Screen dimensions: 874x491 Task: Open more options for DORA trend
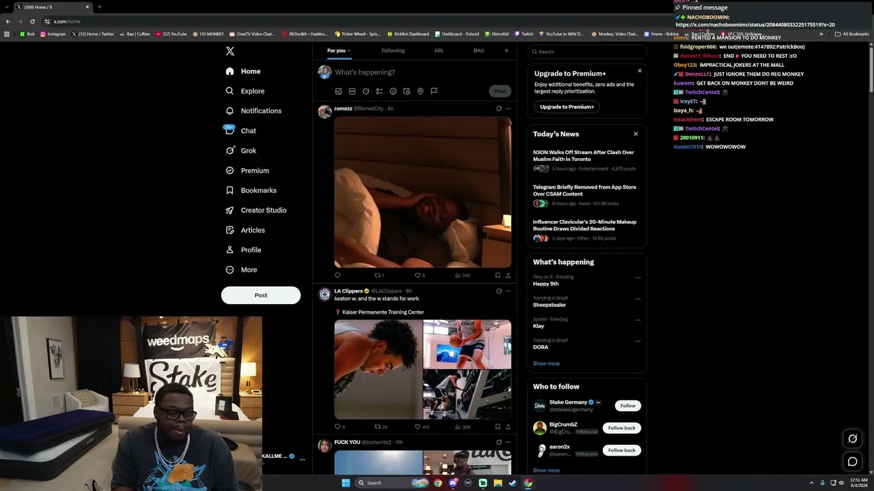(638, 341)
